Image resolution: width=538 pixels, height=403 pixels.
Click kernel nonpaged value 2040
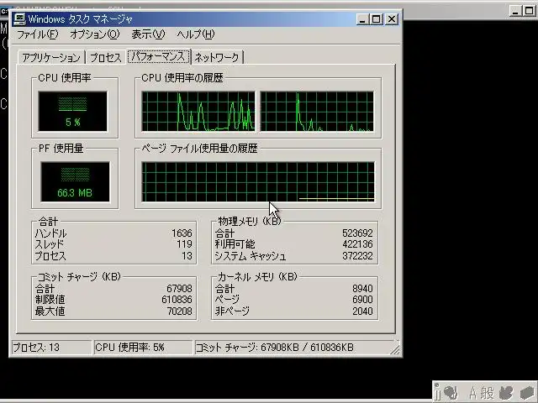coord(362,311)
